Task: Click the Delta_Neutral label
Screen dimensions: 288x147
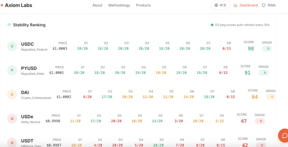Action: click(31, 122)
